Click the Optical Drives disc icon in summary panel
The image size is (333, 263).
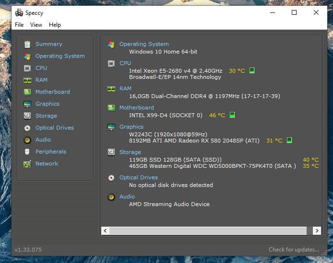click(111, 178)
